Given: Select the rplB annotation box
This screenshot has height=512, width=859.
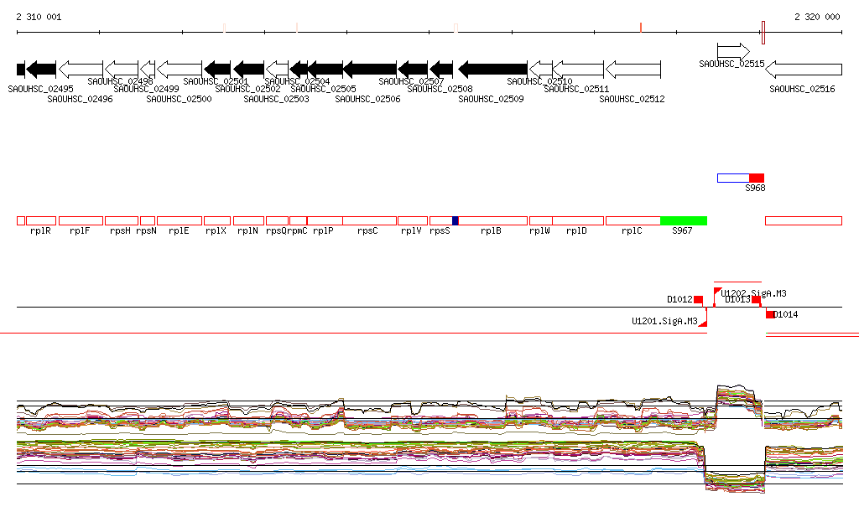Looking at the screenshot, I should point(492,220).
